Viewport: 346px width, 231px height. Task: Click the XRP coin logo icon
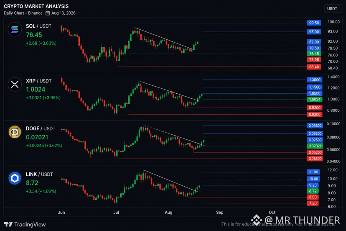point(15,84)
